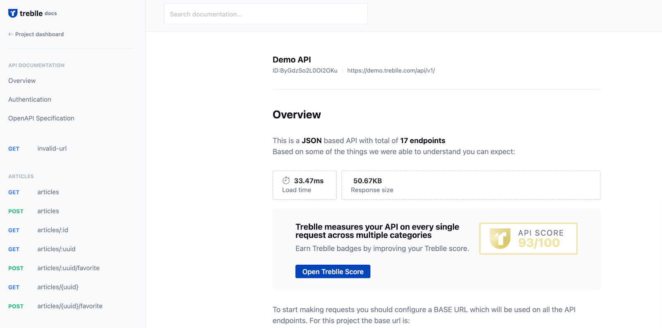Viewport: 662px width, 328px height.
Task: Click the 'Earn Treblle badges' sentence
Action: (x=382, y=249)
